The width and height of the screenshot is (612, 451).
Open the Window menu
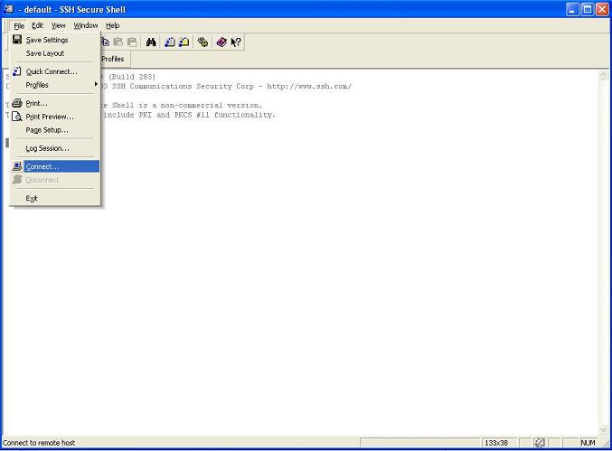tap(86, 25)
